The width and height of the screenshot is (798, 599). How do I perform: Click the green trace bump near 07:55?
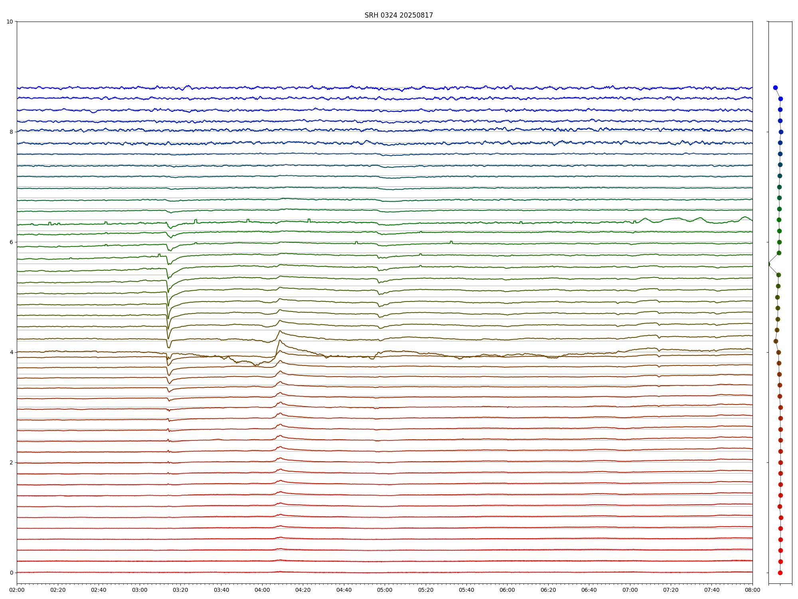coord(745,217)
